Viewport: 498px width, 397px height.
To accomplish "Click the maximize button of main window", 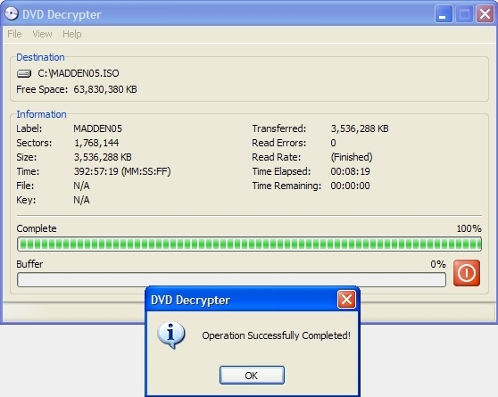I will (x=464, y=14).
